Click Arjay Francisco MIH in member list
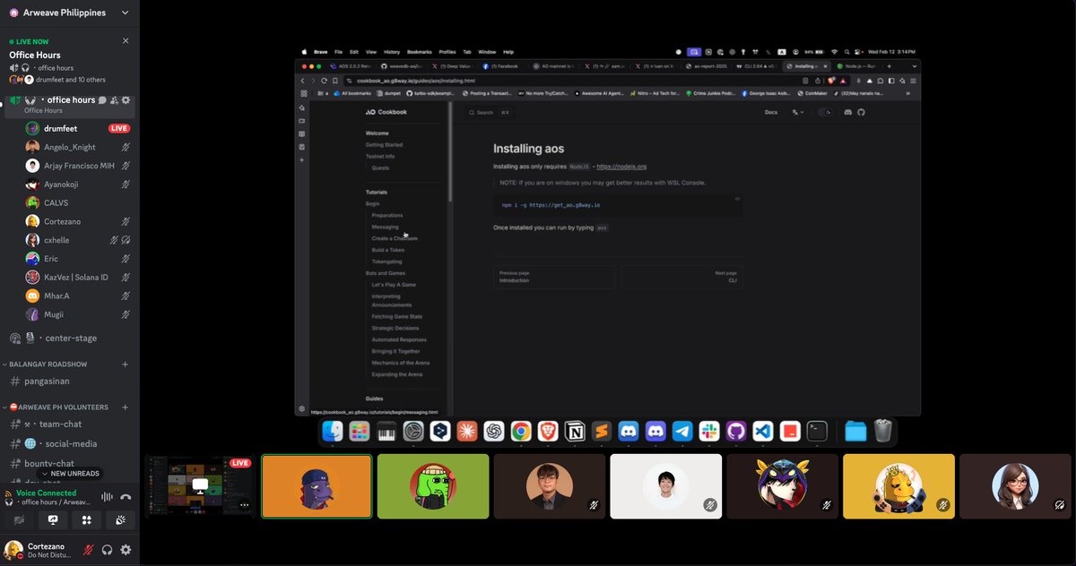This screenshot has width=1076, height=566. click(x=78, y=166)
